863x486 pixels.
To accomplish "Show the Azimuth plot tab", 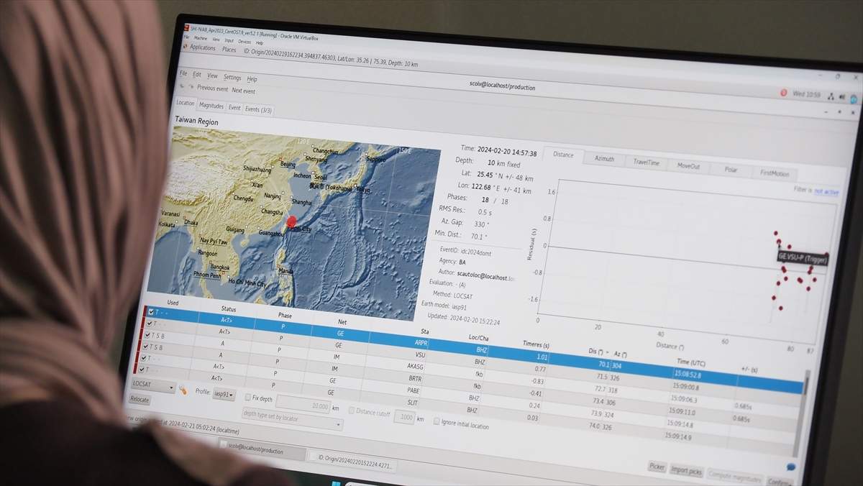I will coord(604,159).
